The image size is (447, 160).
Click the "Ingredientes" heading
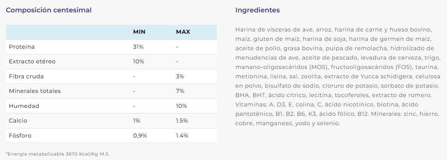pos(257,10)
